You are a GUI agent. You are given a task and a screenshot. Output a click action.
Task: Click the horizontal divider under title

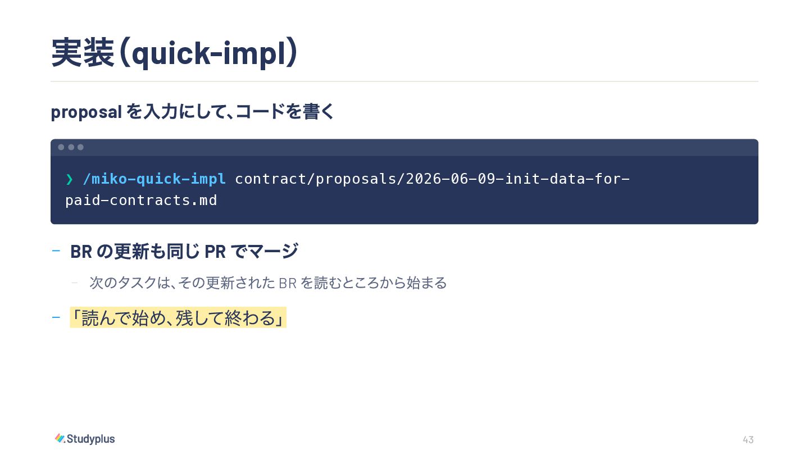point(404,81)
